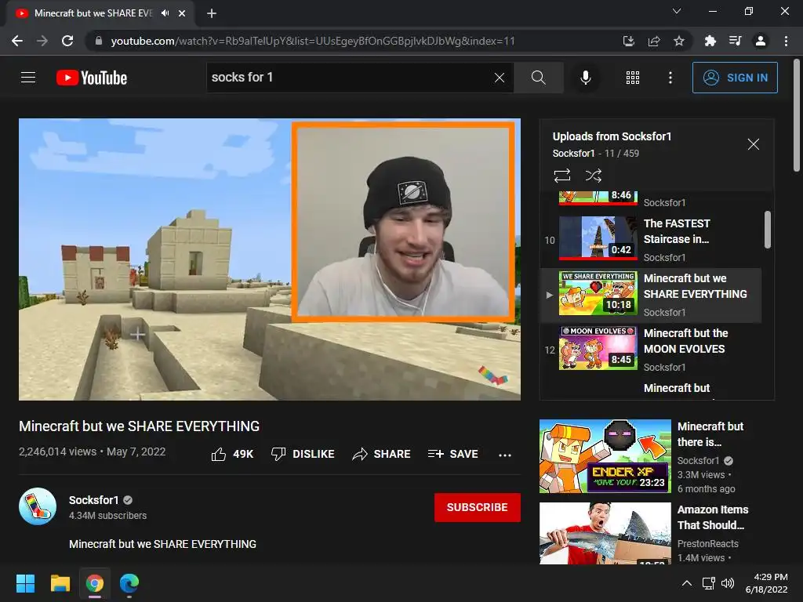Open File Explorer from taskbar

click(60, 583)
